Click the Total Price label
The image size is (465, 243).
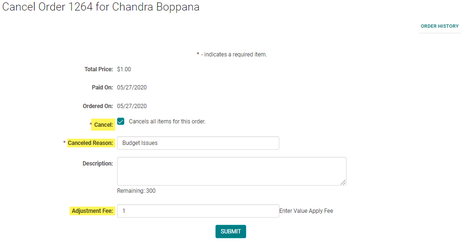tap(98, 69)
